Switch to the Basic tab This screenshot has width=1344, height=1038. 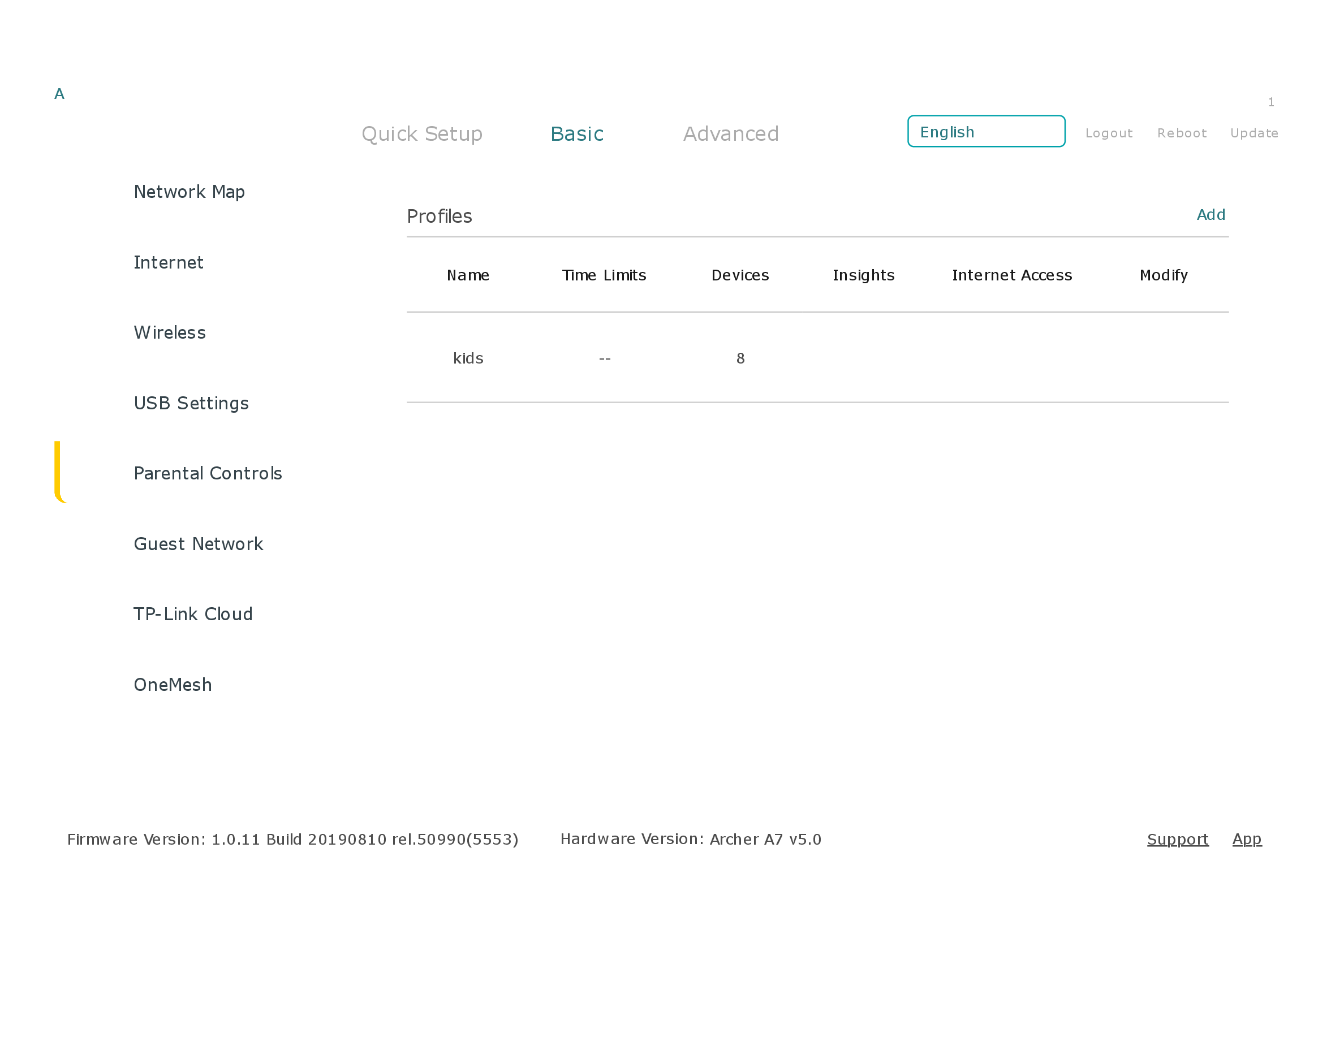[x=576, y=133]
